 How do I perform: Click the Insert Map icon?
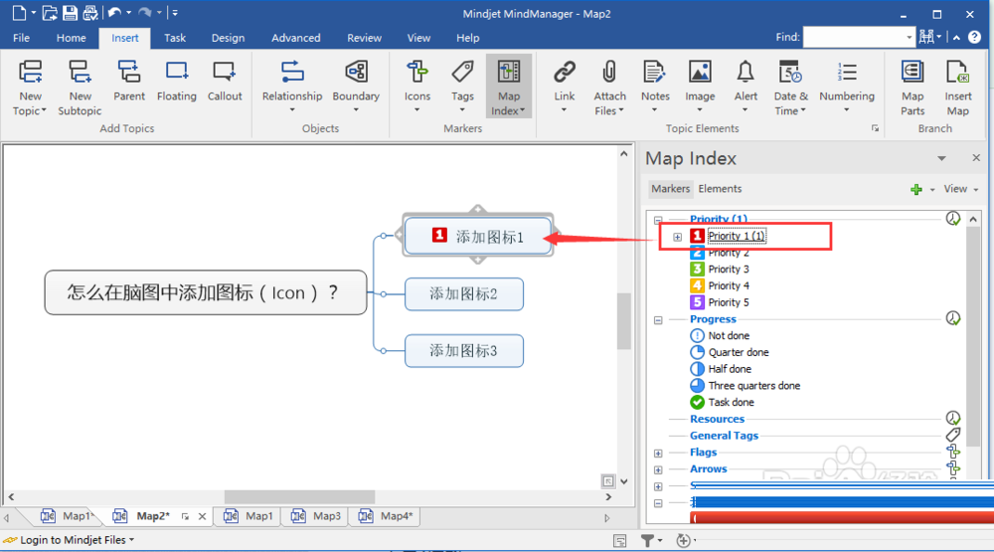[x=957, y=73]
